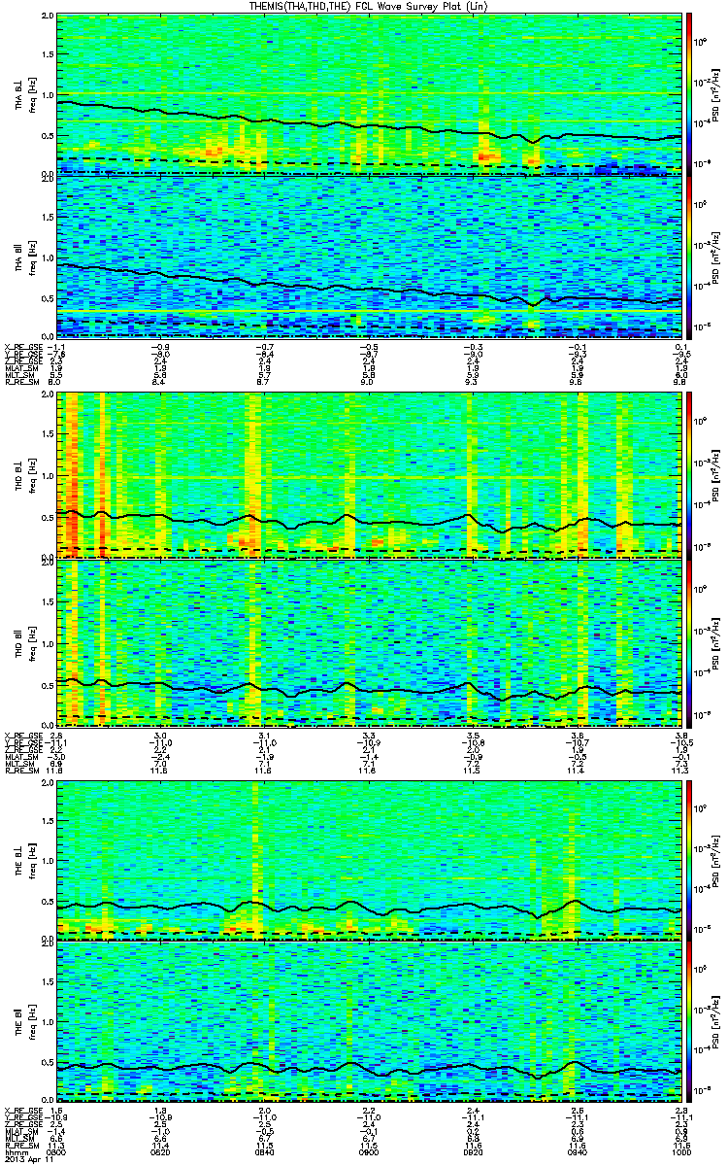Click the 'THD BII freq [Hz]' axis label

point(23,642)
